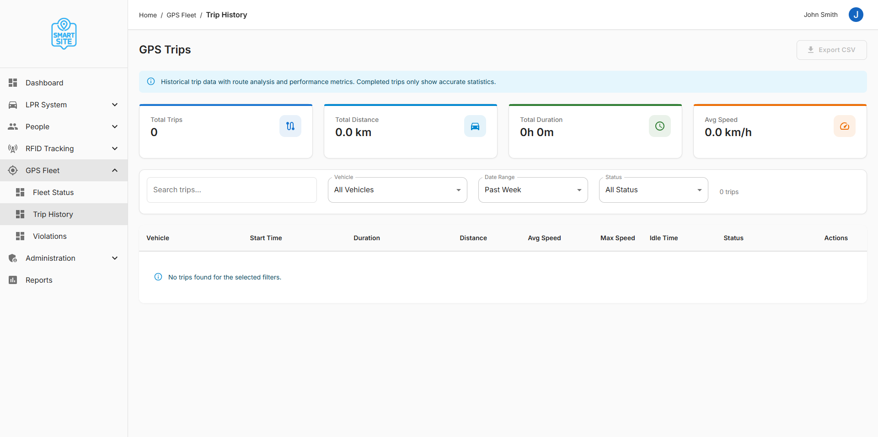Expand the RFID Tracking menu
Image resolution: width=878 pixels, height=437 pixels.
(64, 148)
